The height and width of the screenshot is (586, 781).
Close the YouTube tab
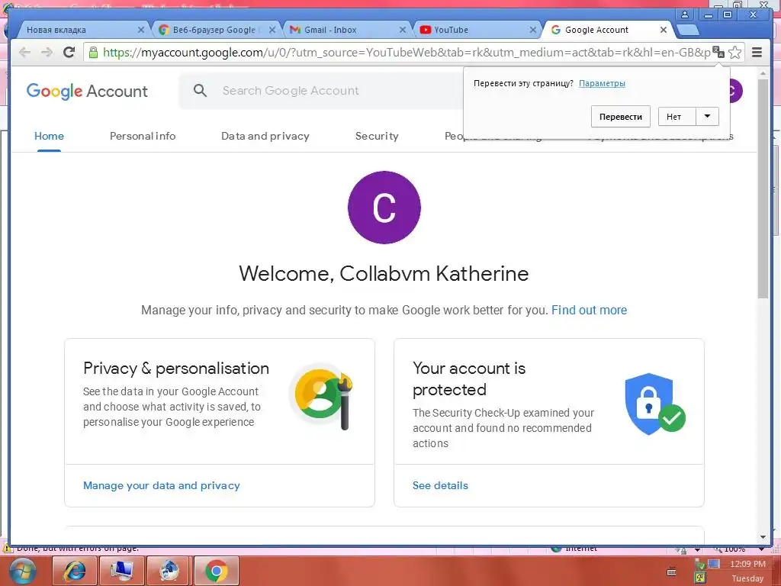[x=532, y=30]
